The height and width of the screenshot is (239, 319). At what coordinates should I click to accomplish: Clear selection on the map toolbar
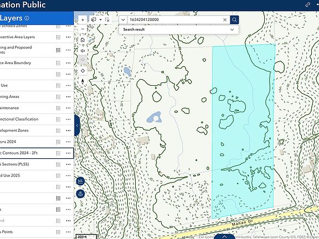(107, 20)
